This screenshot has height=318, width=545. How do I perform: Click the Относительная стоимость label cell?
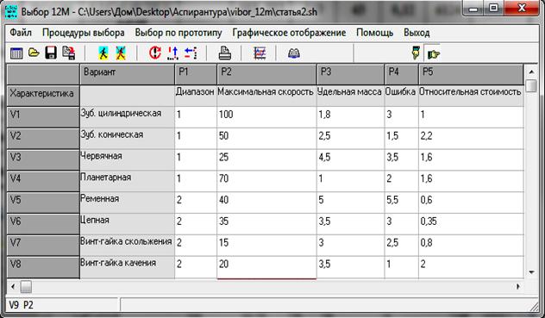(471, 96)
